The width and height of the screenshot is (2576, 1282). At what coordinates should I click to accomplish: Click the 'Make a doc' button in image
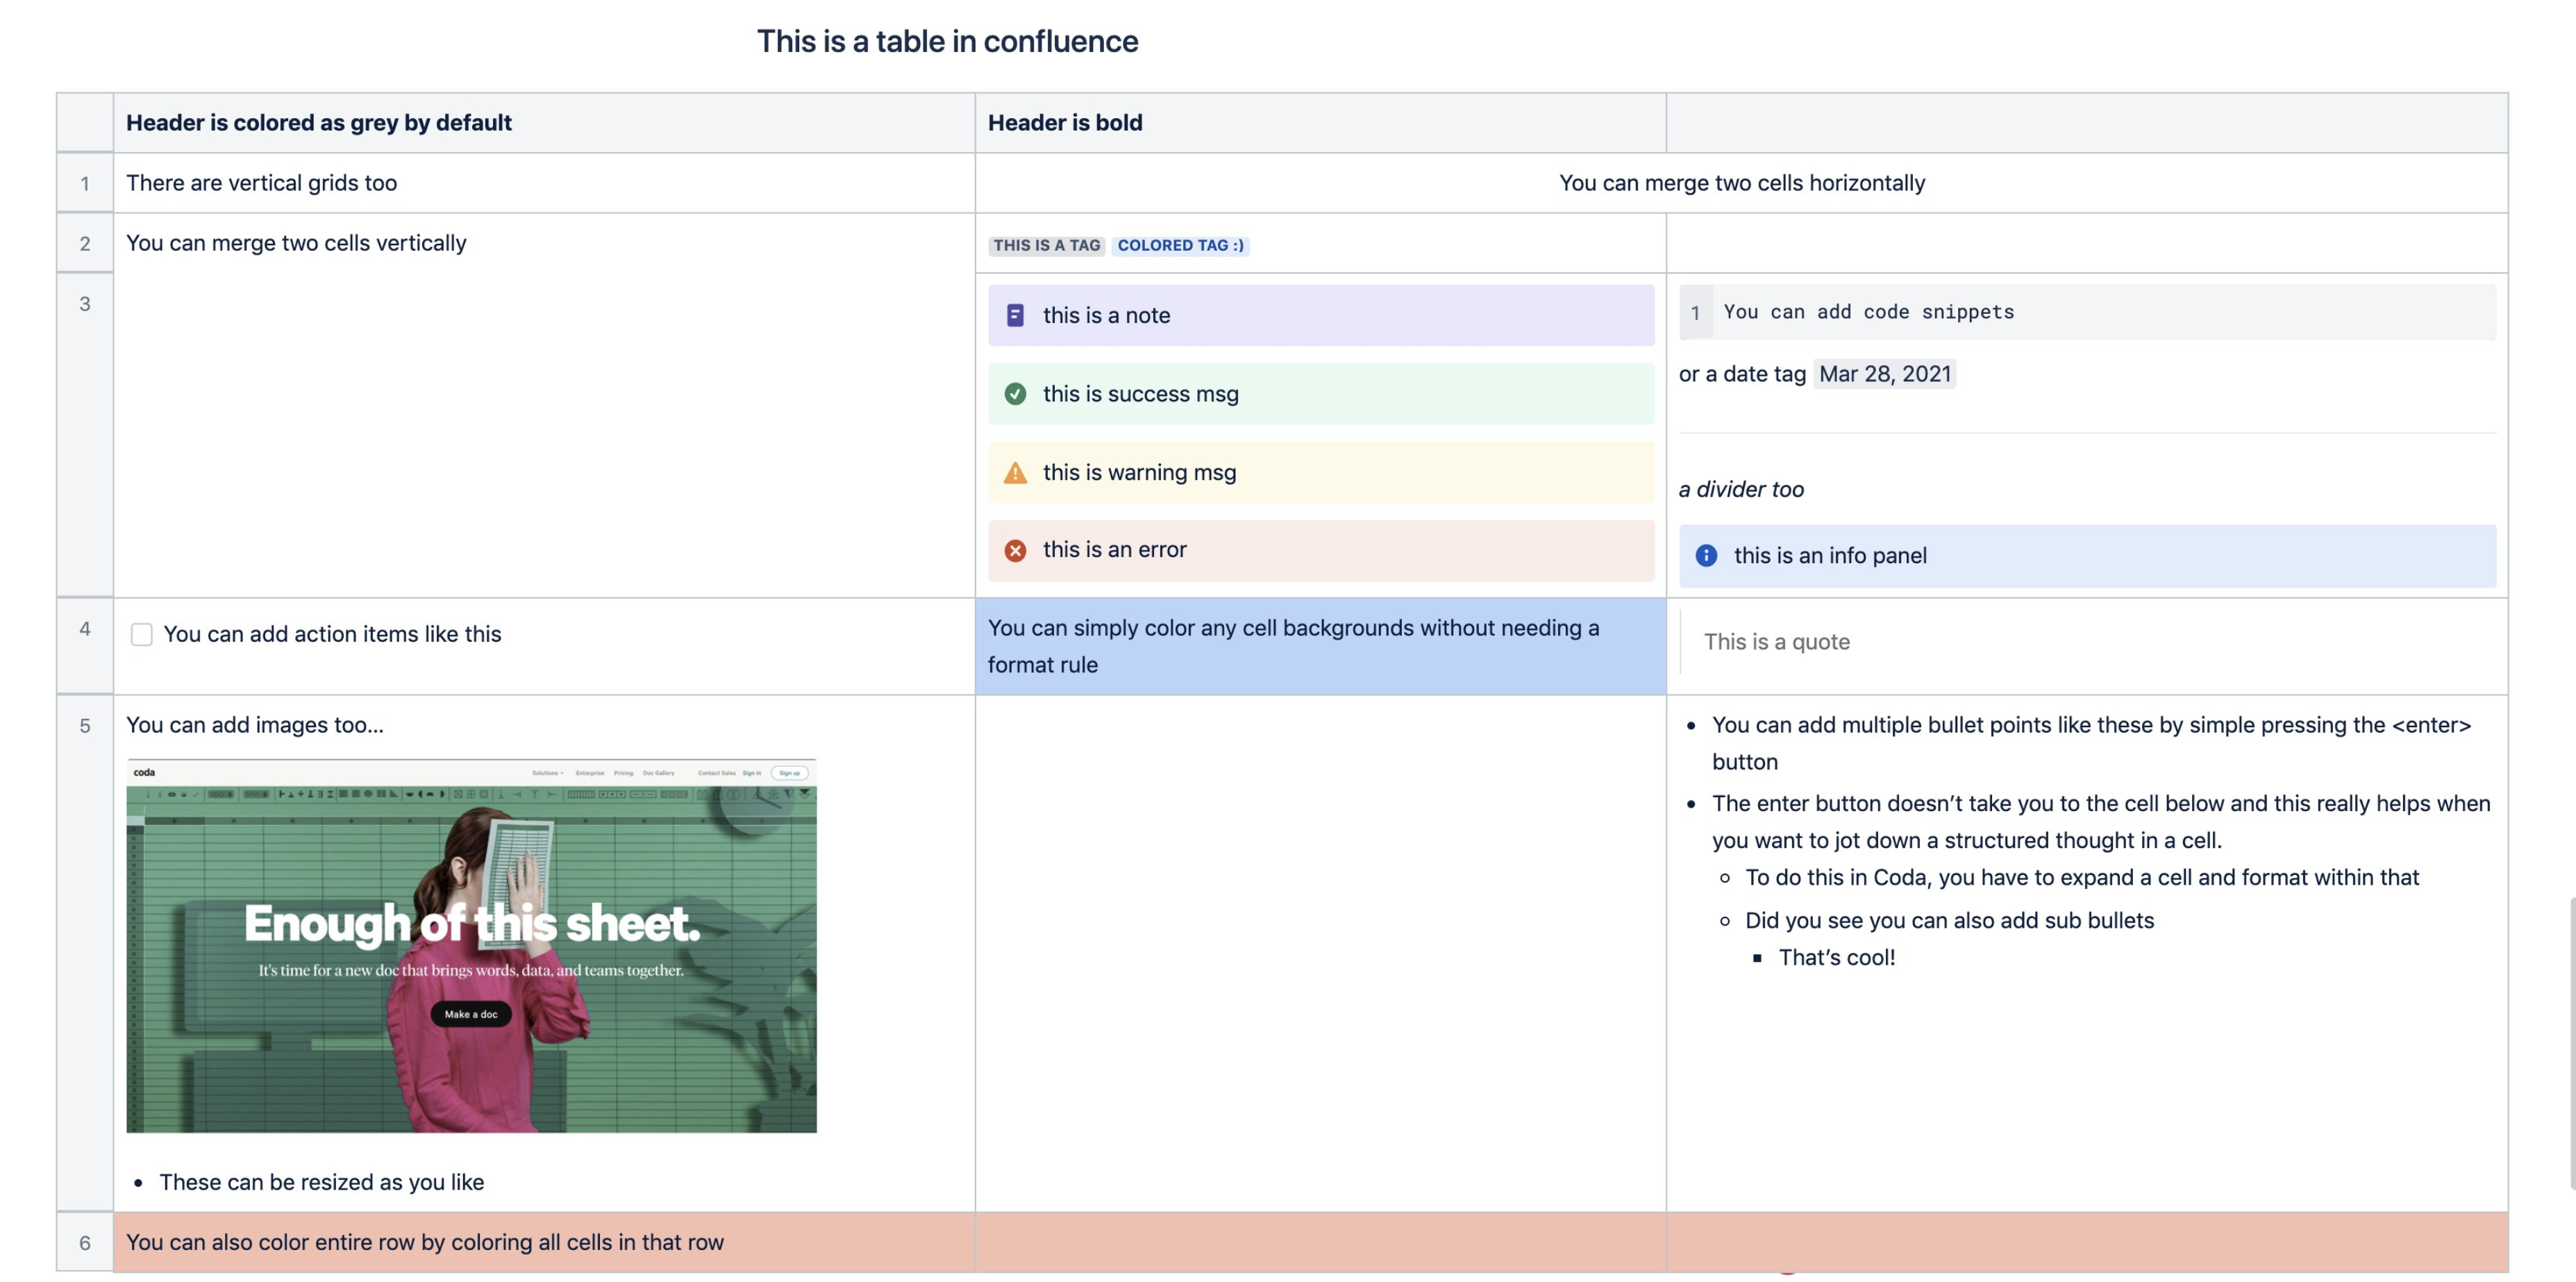(470, 1013)
